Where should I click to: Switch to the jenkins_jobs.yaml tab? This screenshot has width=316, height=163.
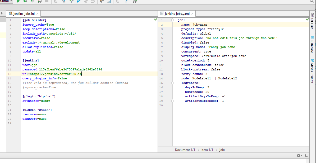coord(177,14)
